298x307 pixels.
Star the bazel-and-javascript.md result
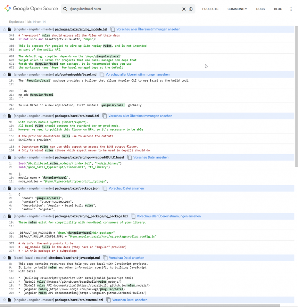pos(4,258)
